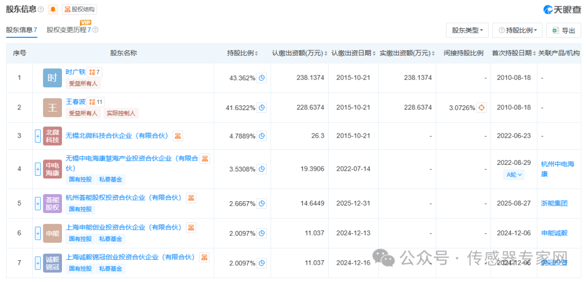Sort by 认缴出资额(万元) column header
587x282 pixels.
pos(299,53)
